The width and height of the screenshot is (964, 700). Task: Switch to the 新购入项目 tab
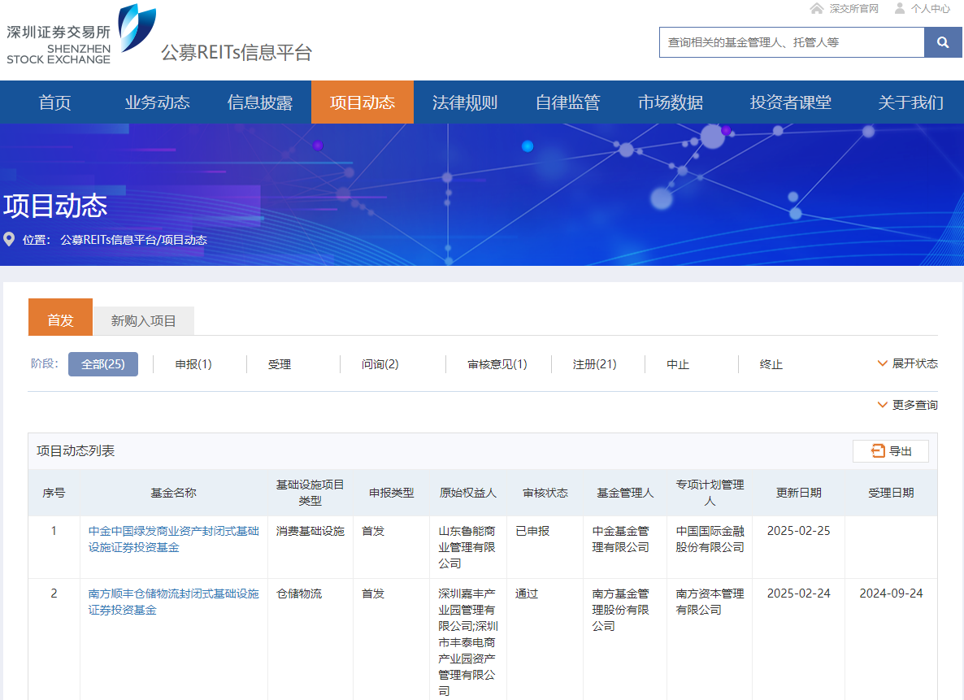coord(144,321)
